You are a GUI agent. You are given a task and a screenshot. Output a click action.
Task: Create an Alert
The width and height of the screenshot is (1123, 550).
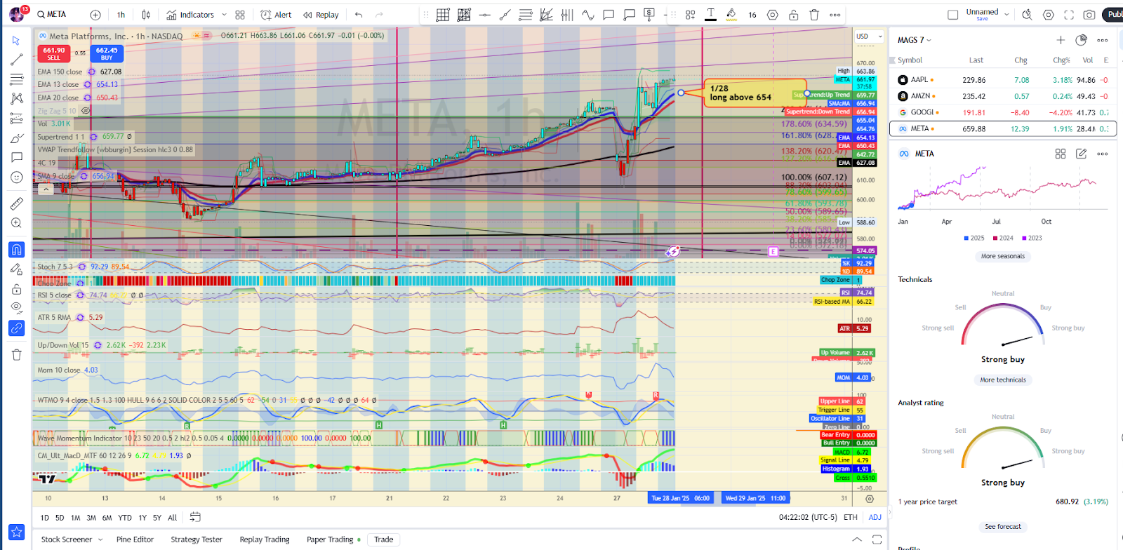276,15
